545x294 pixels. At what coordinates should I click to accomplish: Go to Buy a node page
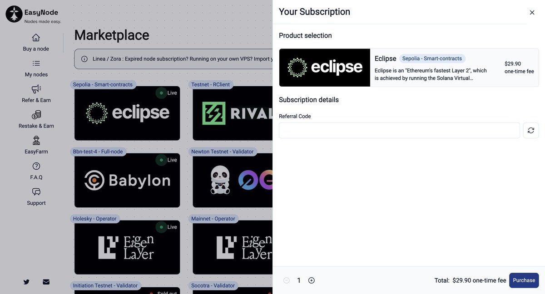click(36, 43)
